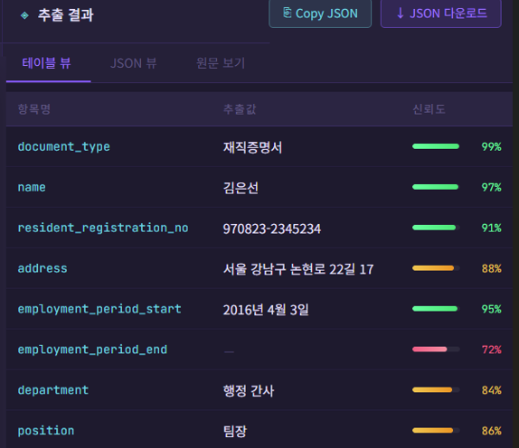Click the diamond icon beside 추출 결과
Viewport: 519px width, 448px height.
(x=24, y=15)
